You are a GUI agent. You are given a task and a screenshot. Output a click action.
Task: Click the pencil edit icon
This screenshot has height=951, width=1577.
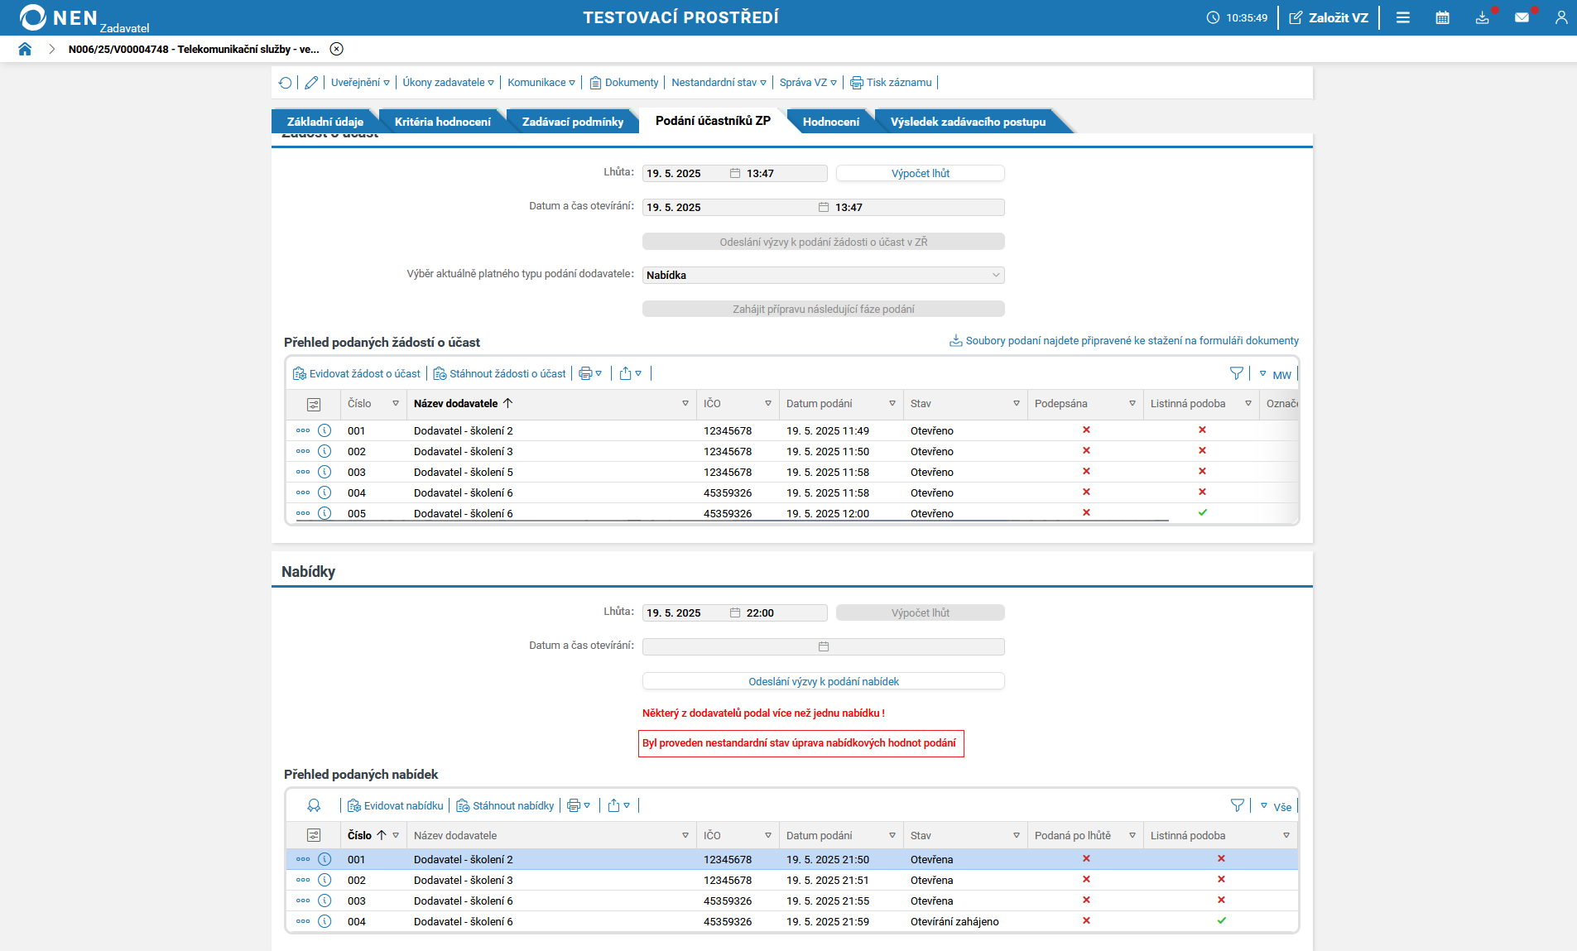click(311, 83)
